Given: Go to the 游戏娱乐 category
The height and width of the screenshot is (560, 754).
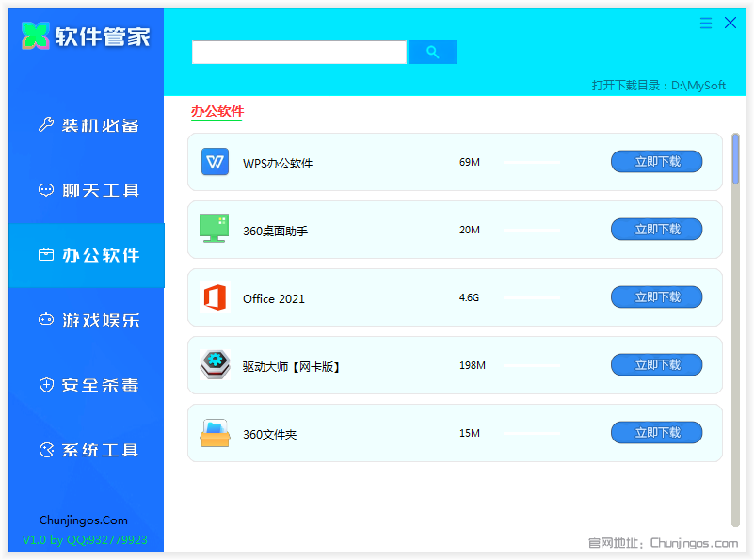Looking at the screenshot, I should (87, 320).
